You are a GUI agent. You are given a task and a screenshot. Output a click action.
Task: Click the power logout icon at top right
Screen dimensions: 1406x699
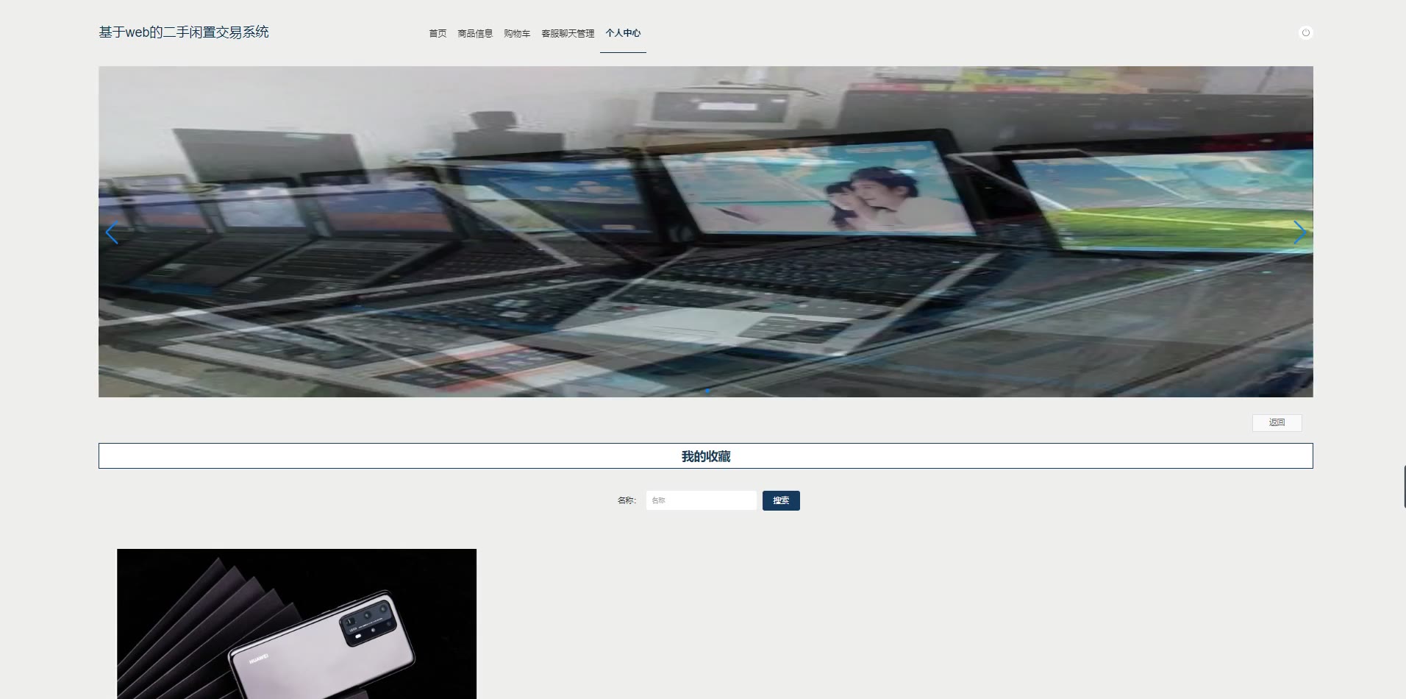1305,32
